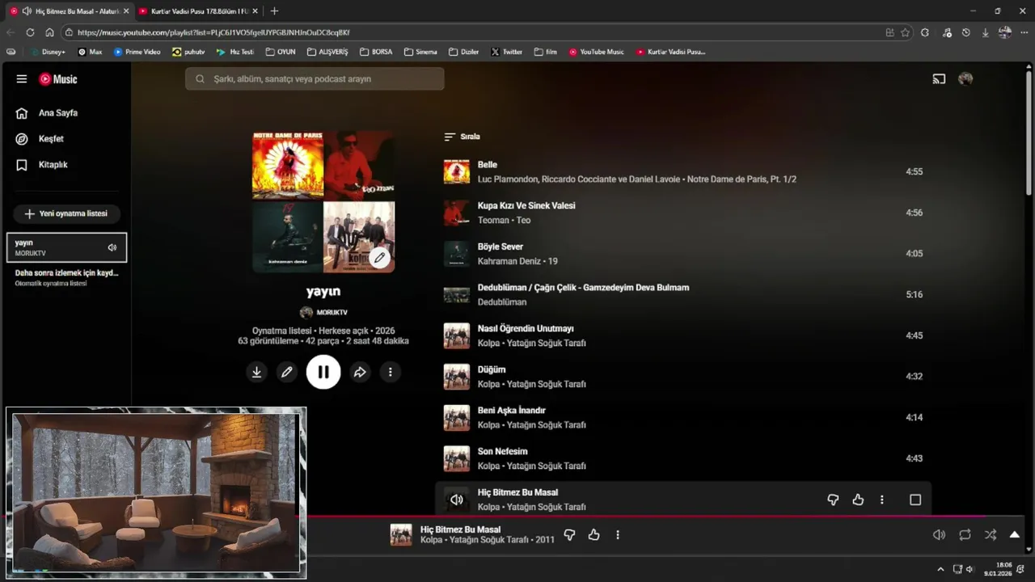Toggle shuffle in player bar

(991, 535)
